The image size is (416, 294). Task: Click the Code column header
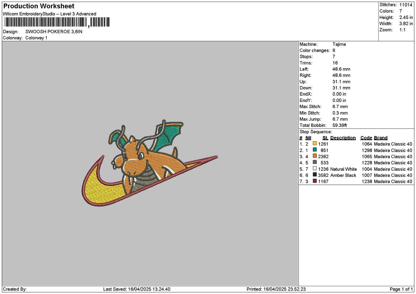366,138
